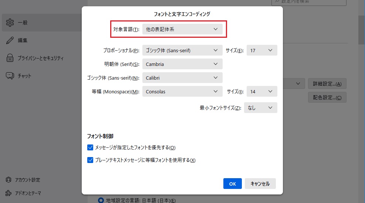Screen dimensions: 365x203
Task: Expand the プロポーショナル font type dropdown
Action: tap(182, 50)
